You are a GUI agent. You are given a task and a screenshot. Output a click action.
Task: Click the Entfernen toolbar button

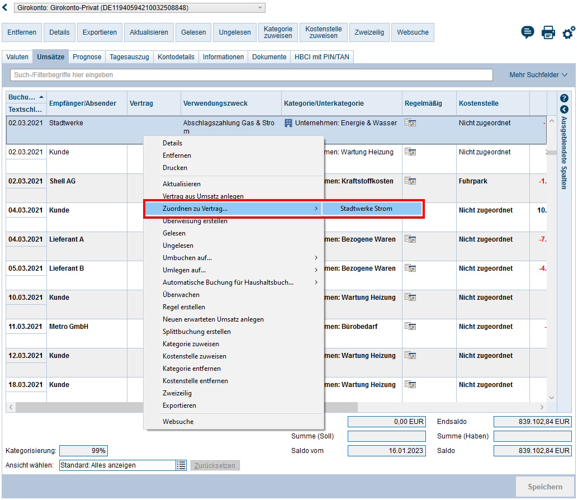(x=22, y=32)
